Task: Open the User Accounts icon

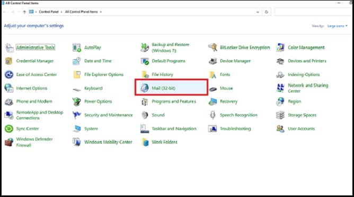Action: (280, 129)
